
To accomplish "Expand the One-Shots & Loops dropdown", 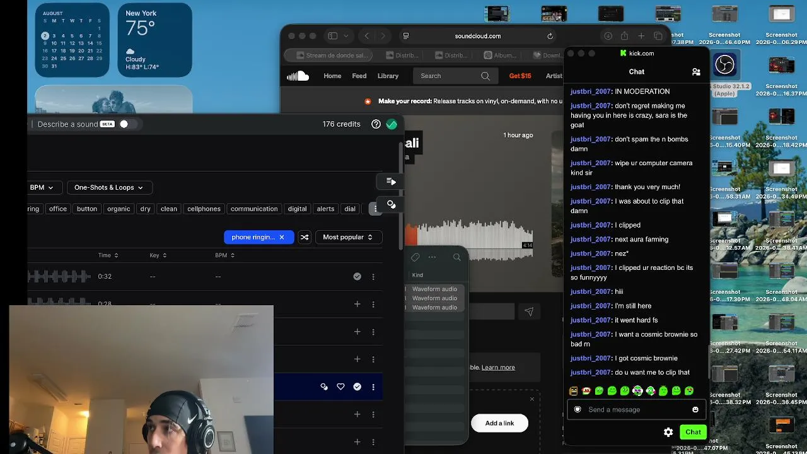I will tap(108, 187).
